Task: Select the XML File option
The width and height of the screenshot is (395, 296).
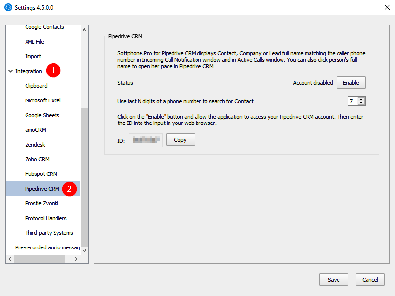Action: click(33, 42)
